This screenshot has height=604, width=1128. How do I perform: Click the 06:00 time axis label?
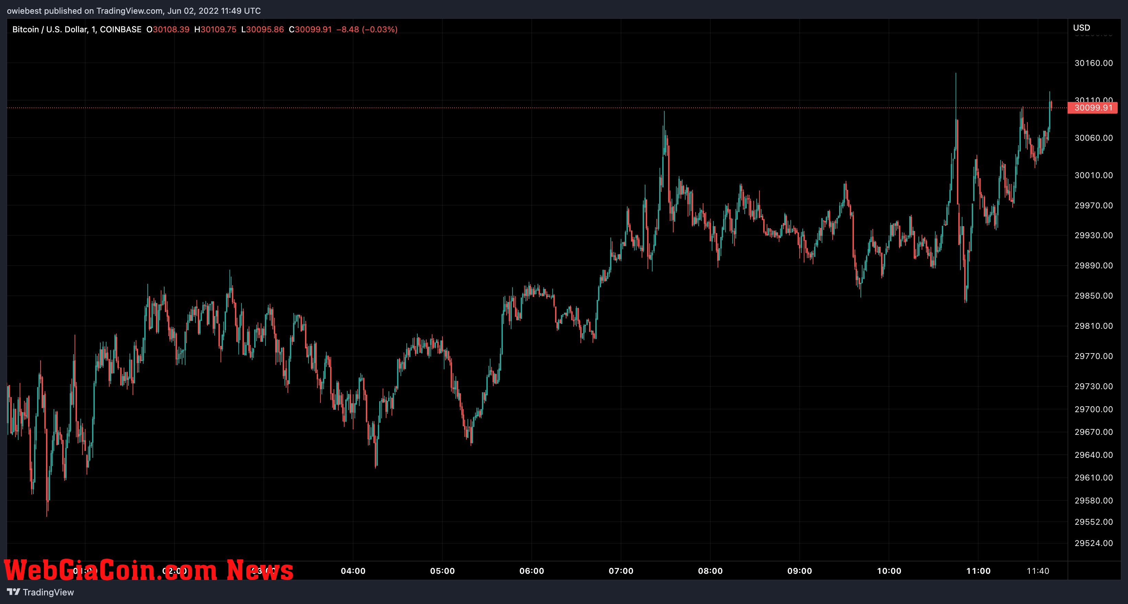coord(532,571)
